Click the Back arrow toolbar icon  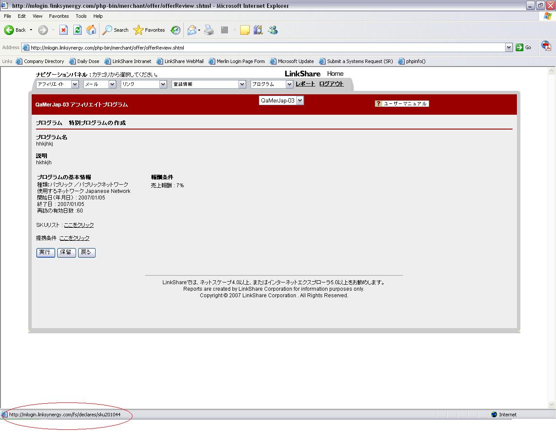pyautogui.click(x=10, y=30)
